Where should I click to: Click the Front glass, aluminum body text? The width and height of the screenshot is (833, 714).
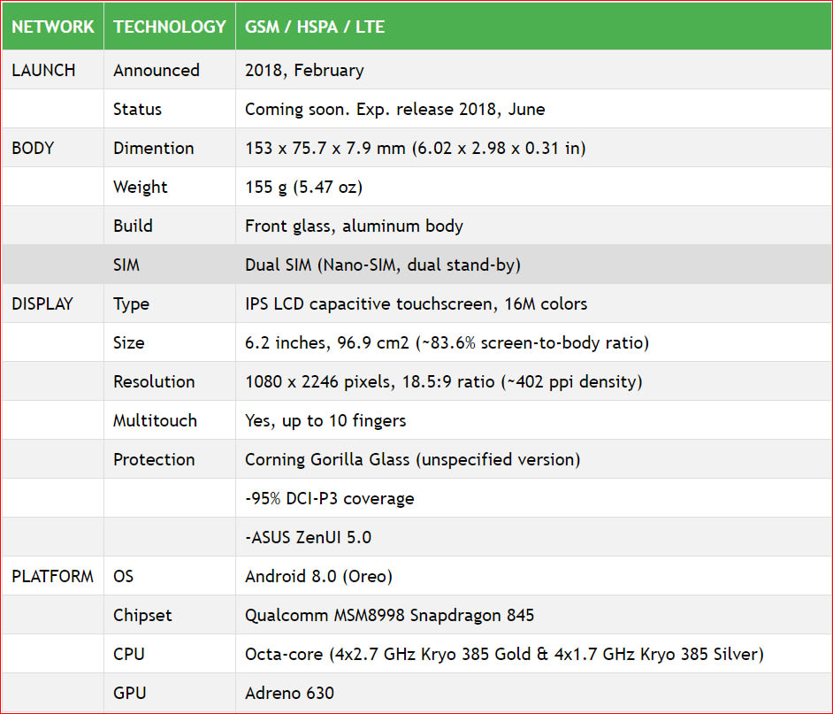(x=354, y=226)
